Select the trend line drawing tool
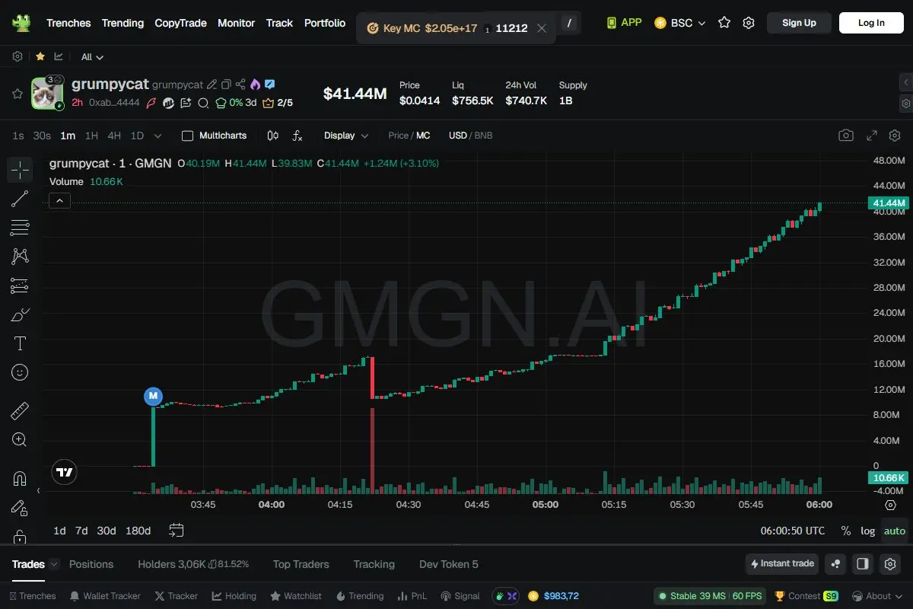This screenshot has height=609, width=913. tap(20, 199)
